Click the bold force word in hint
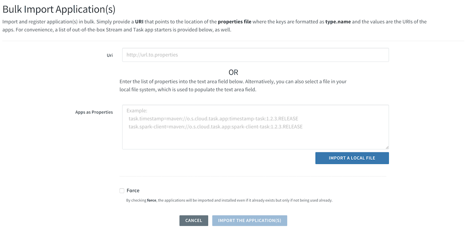The height and width of the screenshot is (229, 466). 152,200
